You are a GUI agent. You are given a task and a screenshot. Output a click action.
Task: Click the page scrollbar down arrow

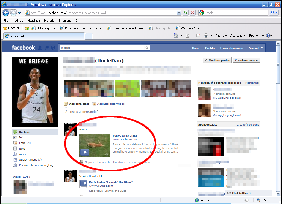tap(278, 194)
